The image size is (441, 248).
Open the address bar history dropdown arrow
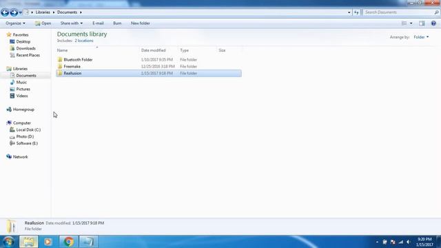coord(349,12)
